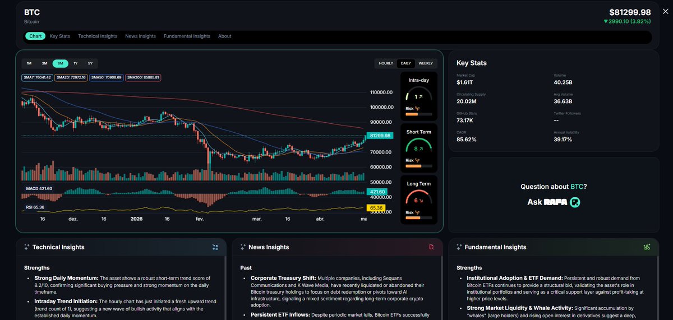673x320 pixels.
Task: Click sparkle icon beside Technical Insights heading
Action: click(26, 247)
